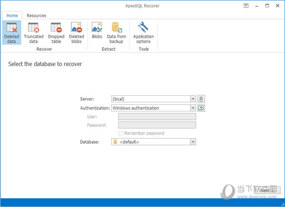Focus the Password input field

tap(157, 125)
